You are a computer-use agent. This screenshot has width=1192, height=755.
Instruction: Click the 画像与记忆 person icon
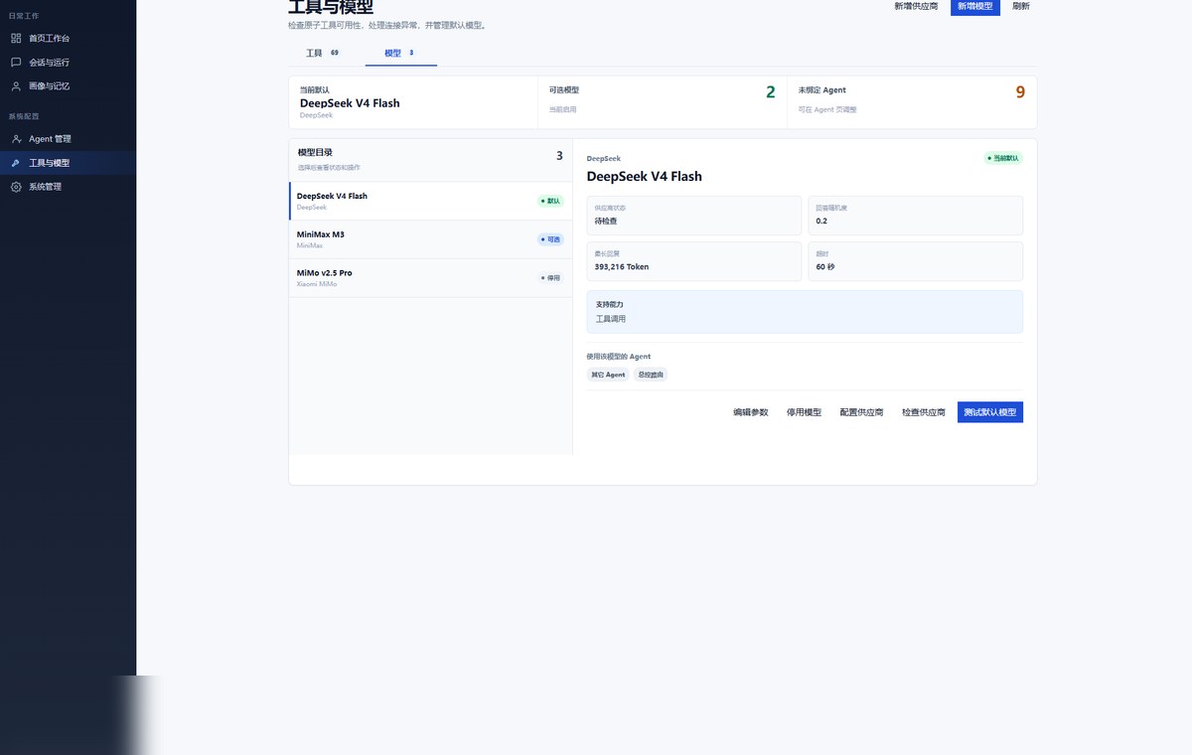click(16, 85)
